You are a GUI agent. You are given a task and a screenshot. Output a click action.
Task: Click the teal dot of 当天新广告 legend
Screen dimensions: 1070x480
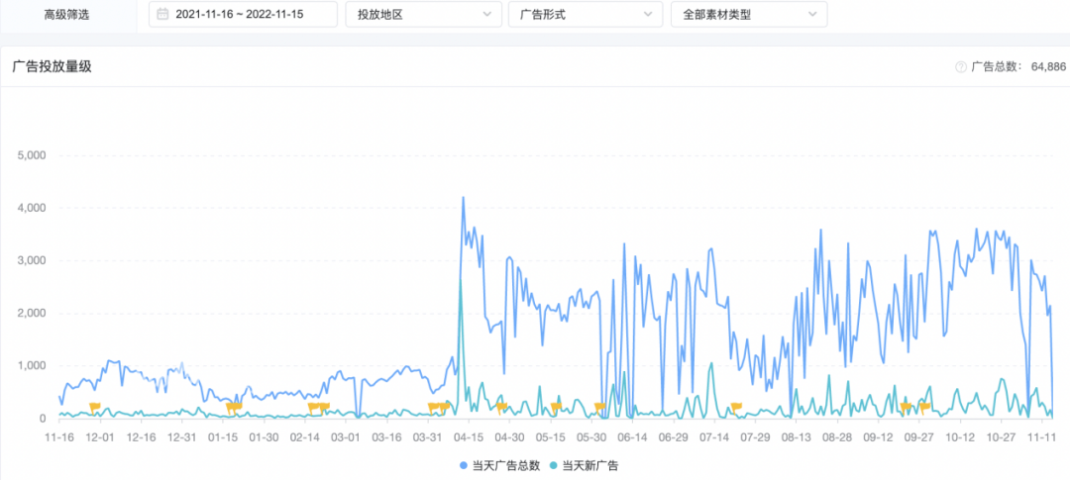tap(554, 466)
